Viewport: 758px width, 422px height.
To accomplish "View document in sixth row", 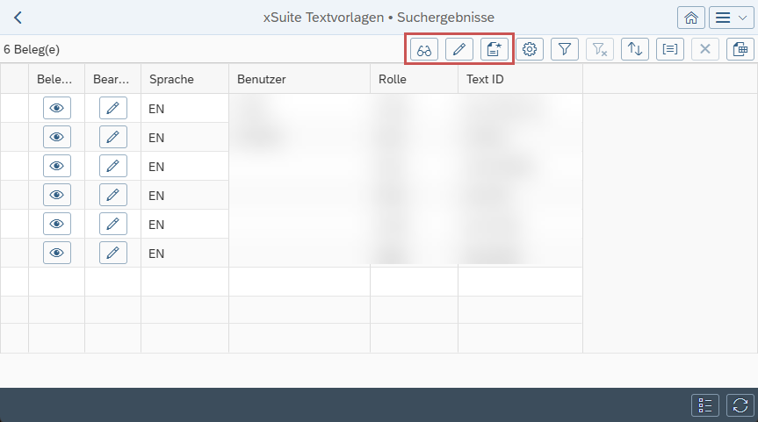I will pyautogui.click(x=57, y=253).
